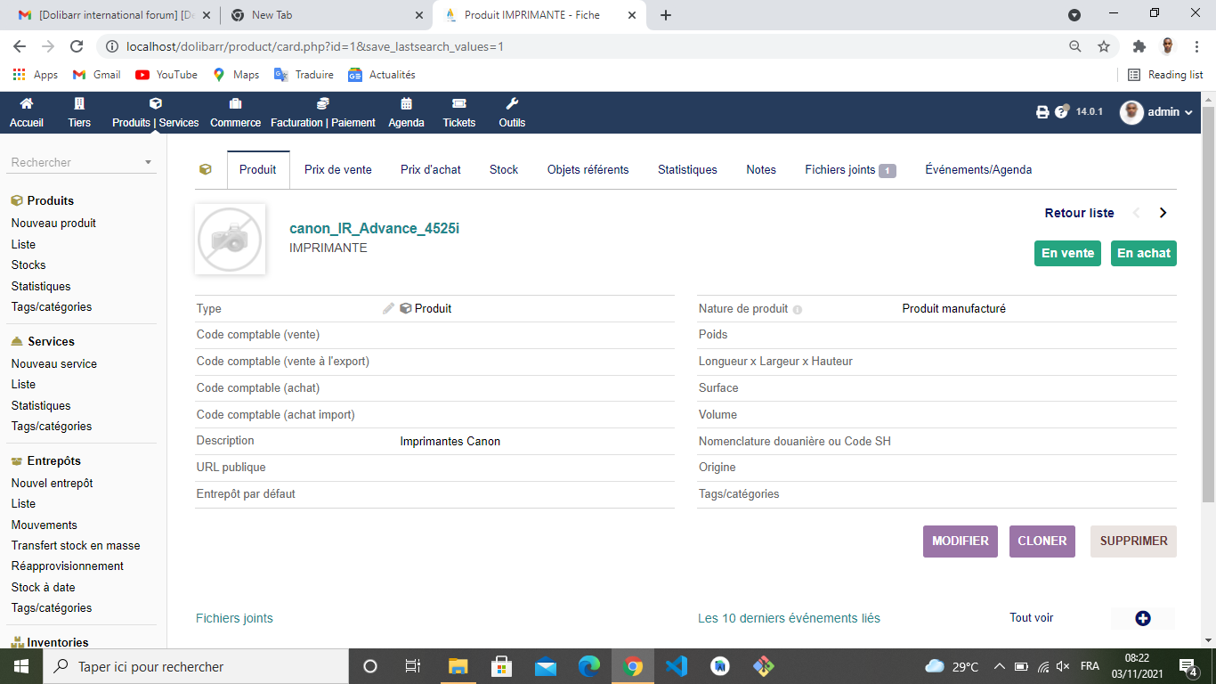Click the plus icon to add an event
Image resolution: width=1216 pixels, height=684 pixels.
click(1143, 618)
